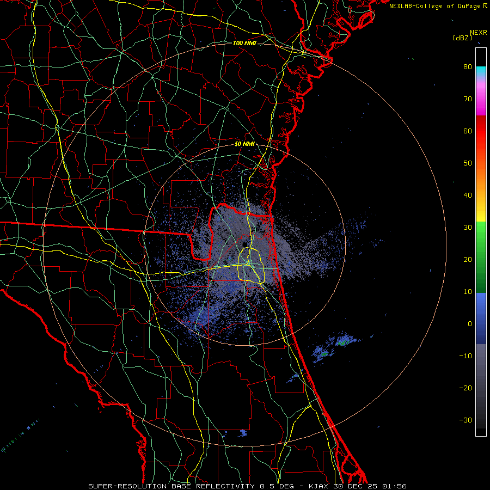The height and width of the screenshot is (490, 490).
Task: Click the 70 value on dBZ scale
Action: (468, 99)
